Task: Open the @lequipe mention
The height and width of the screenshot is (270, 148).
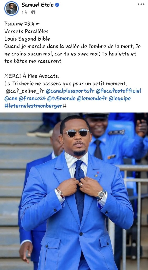Action: [x=120, y=98]
